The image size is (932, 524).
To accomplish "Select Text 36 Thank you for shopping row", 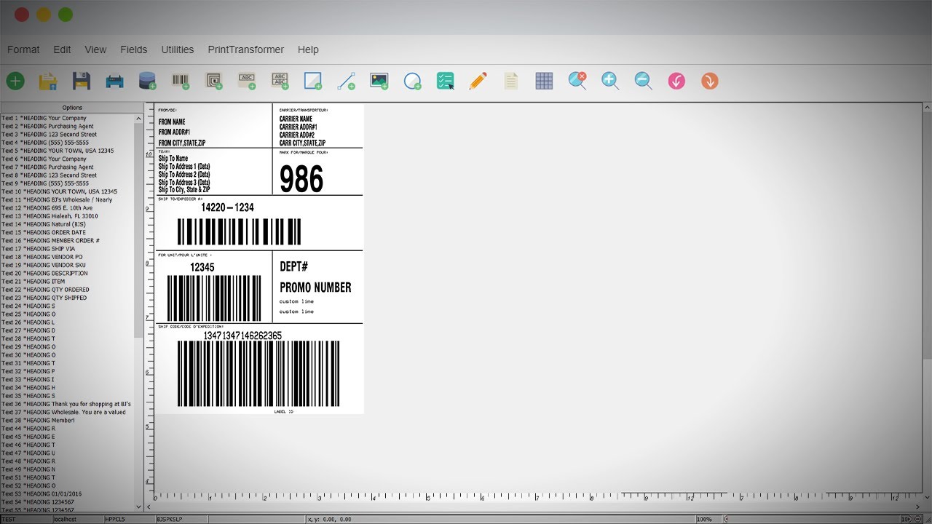I will click(x=67, y=404).
